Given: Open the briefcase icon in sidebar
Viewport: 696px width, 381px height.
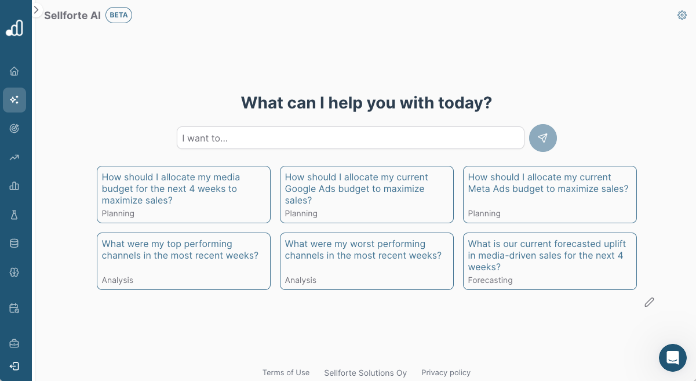Looking at the screenshot, I should [14, 343].
